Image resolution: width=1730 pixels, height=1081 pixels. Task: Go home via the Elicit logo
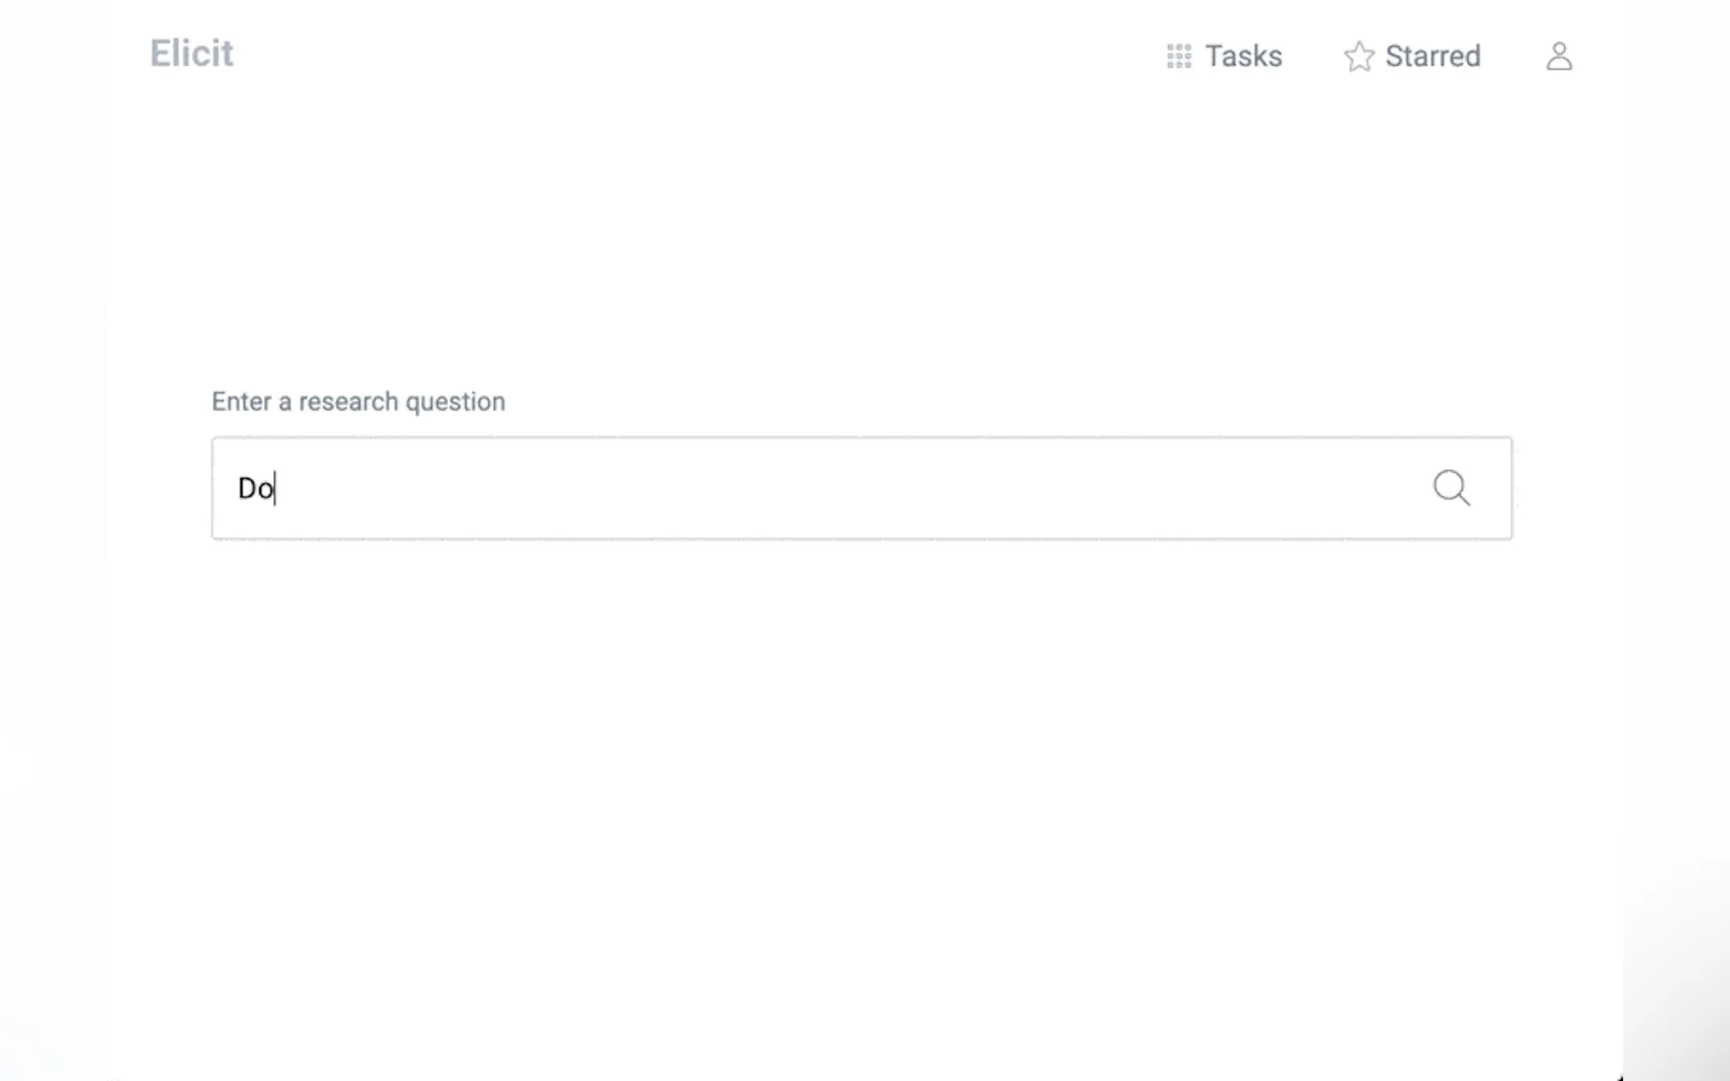point(191,54)
